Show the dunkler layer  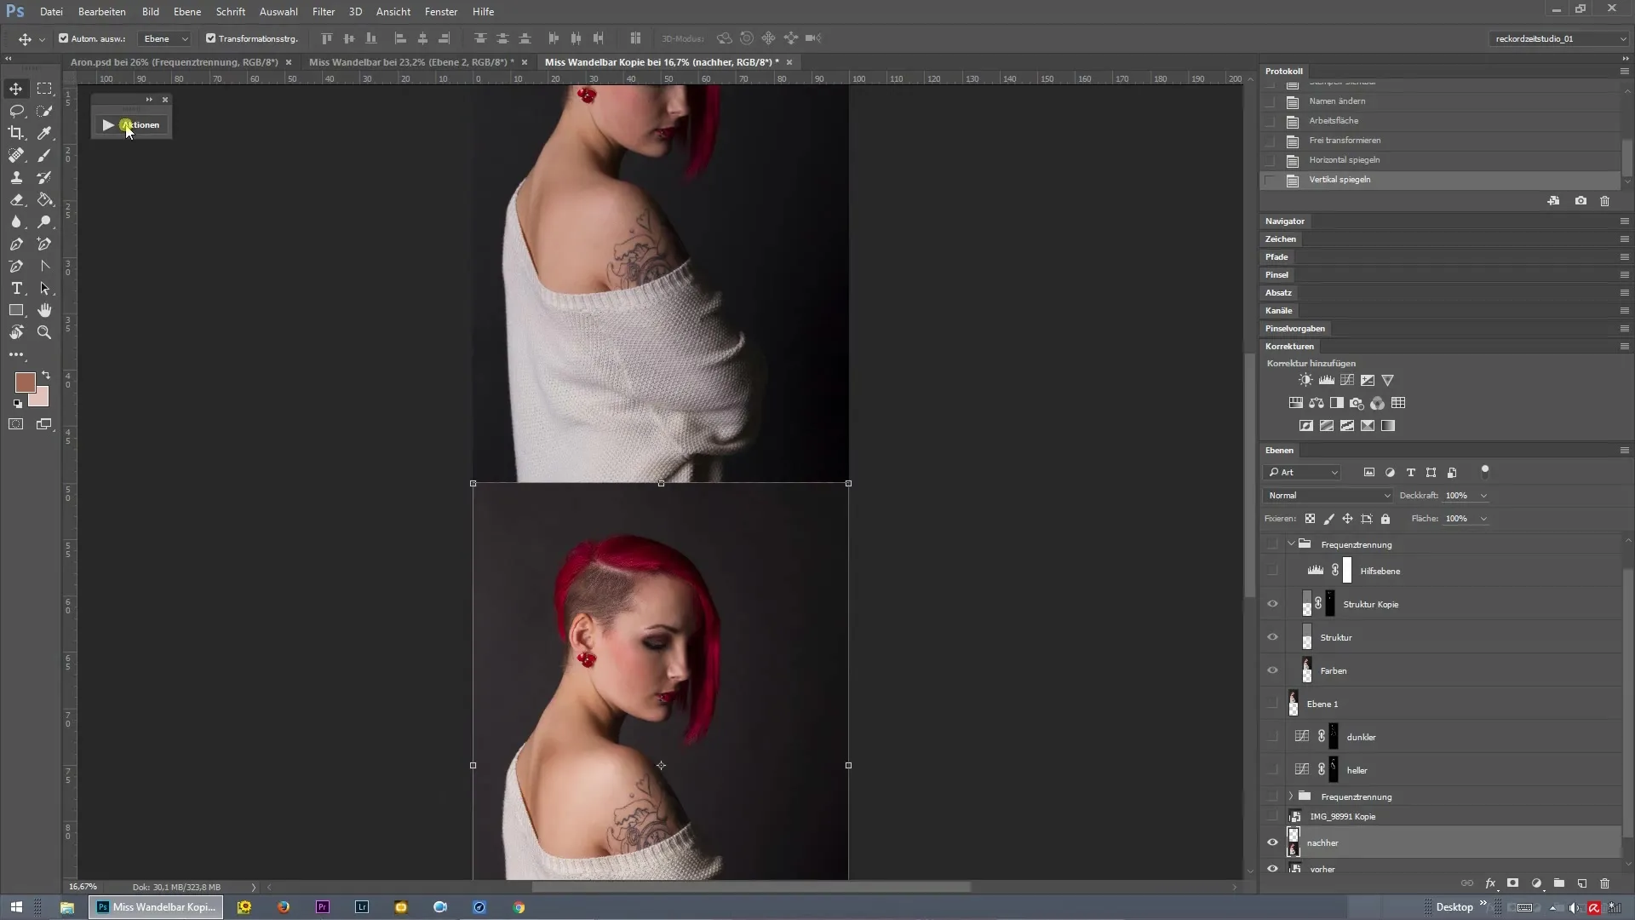point(1272,737)
